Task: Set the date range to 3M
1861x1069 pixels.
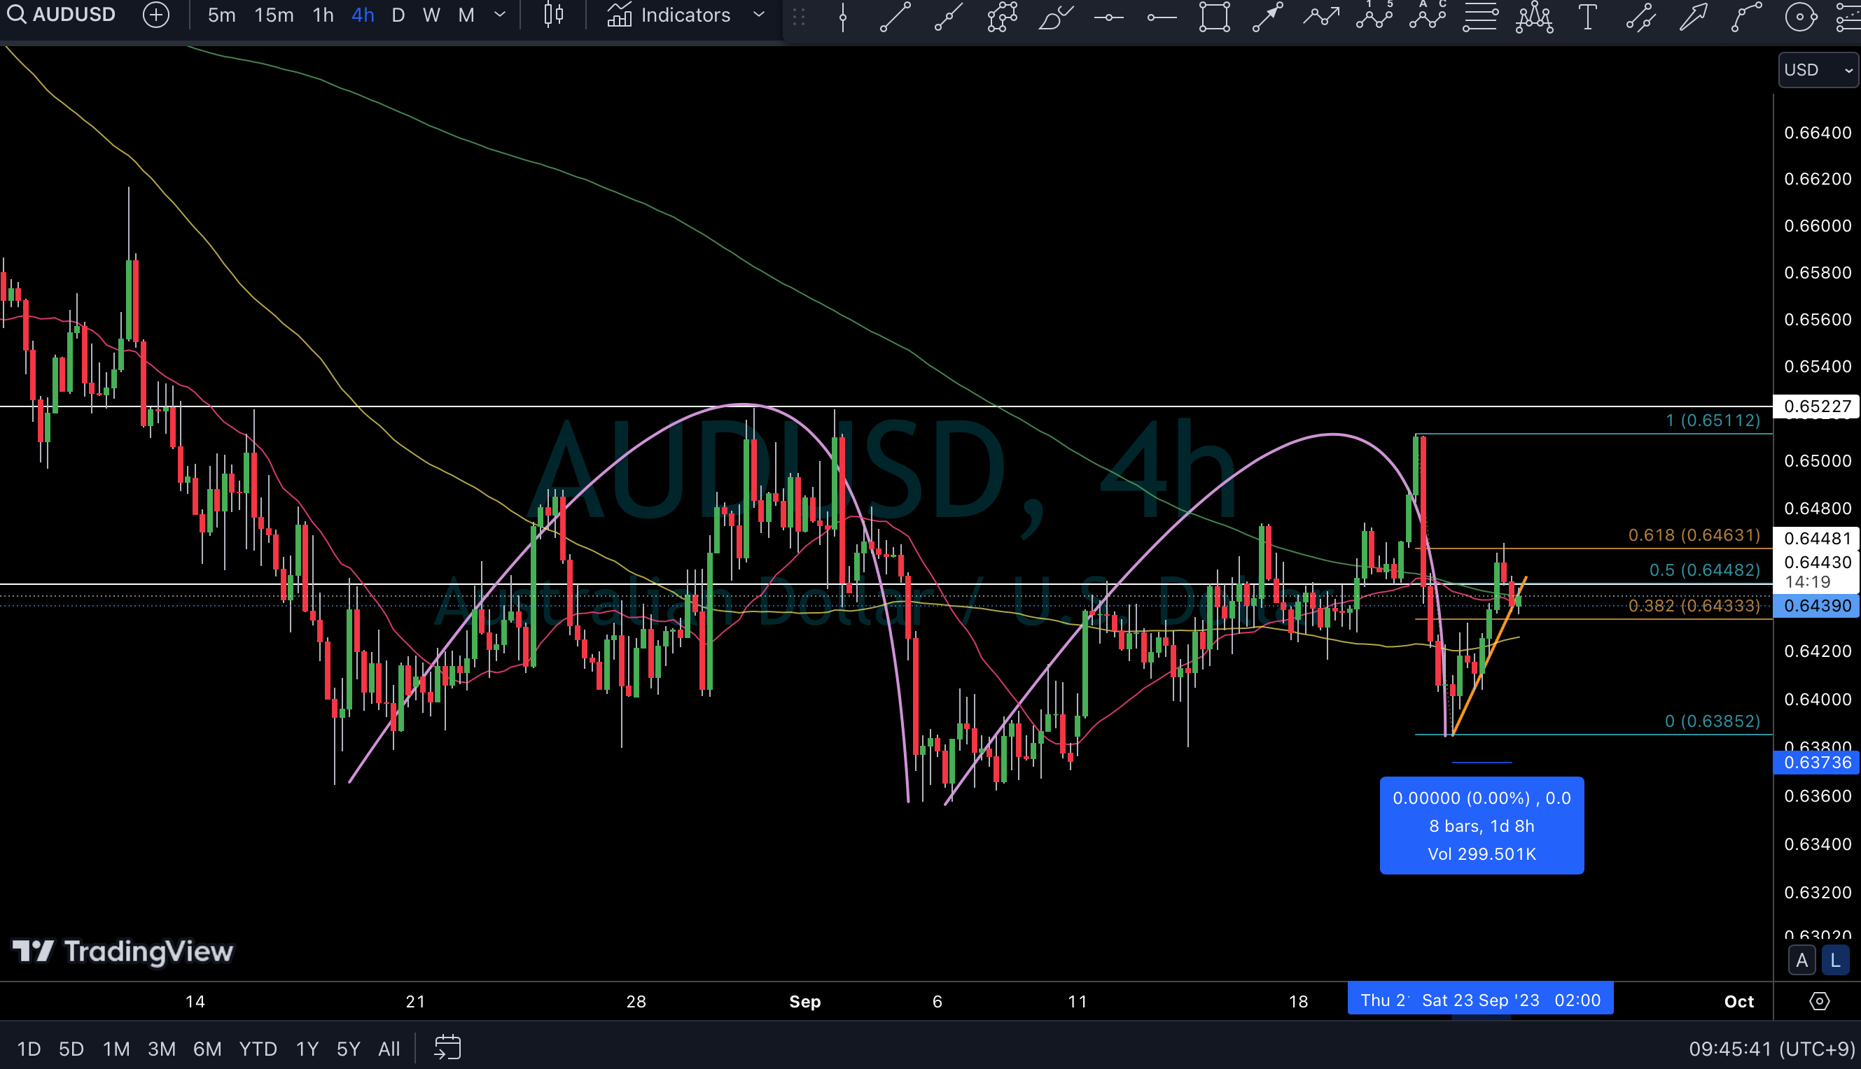Action: tap(161, 1049)
